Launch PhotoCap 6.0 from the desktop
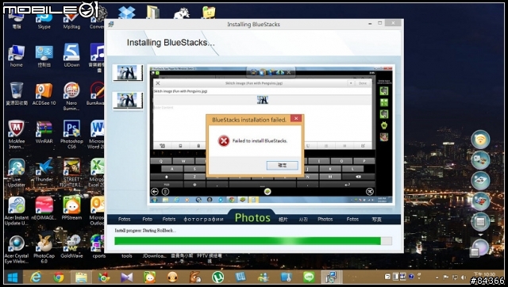 pos(44,249)
